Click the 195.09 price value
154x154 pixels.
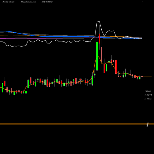148,91
